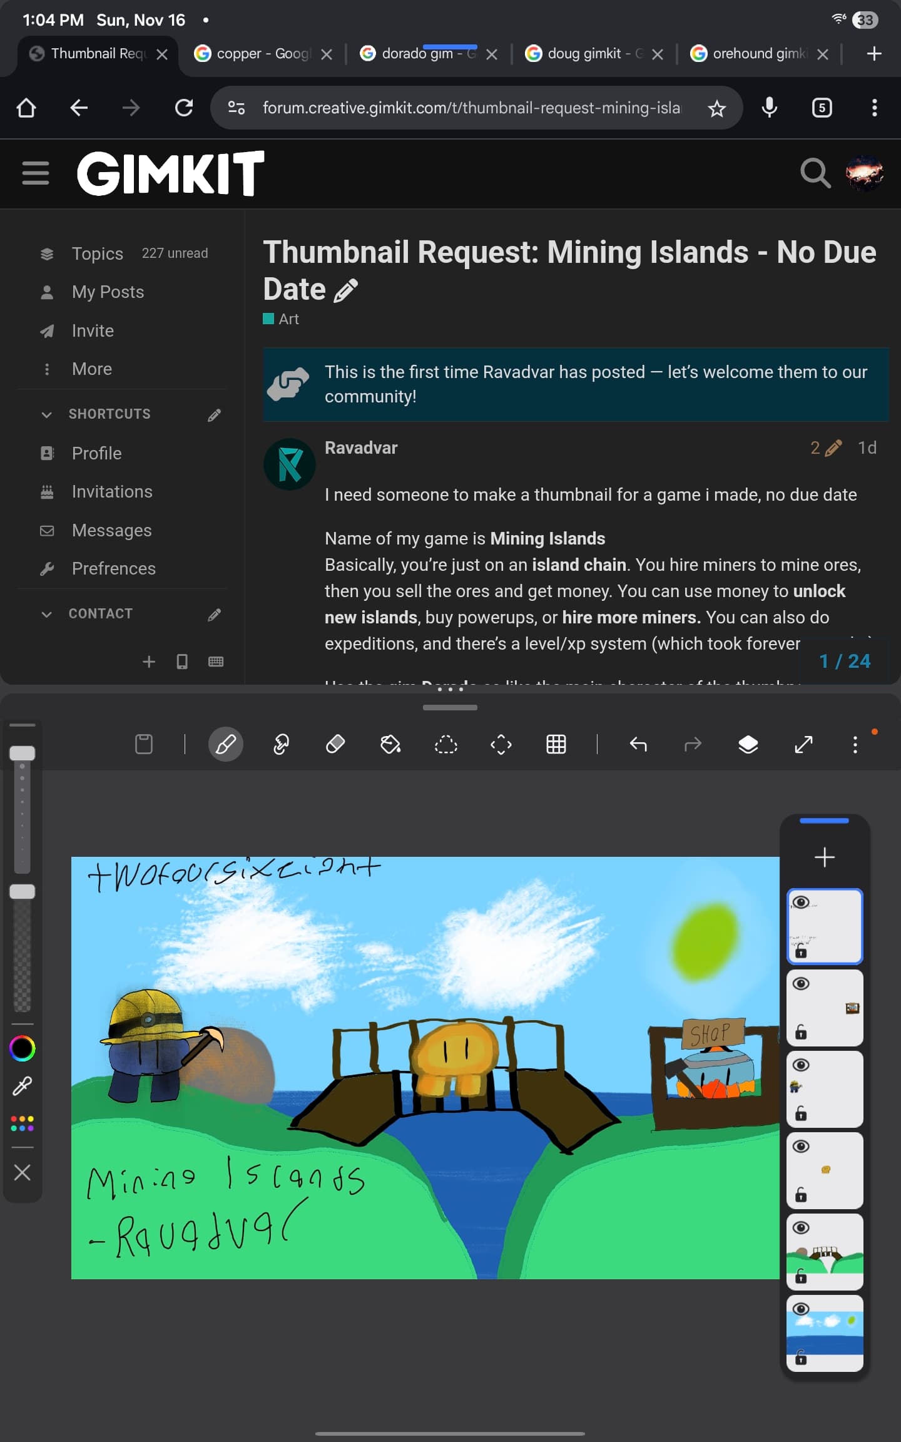Image resolution: width=901 pixels, height=1442 pixels.
Task: Collapse the CONTACT sidebar section
Action: point(46,614)
